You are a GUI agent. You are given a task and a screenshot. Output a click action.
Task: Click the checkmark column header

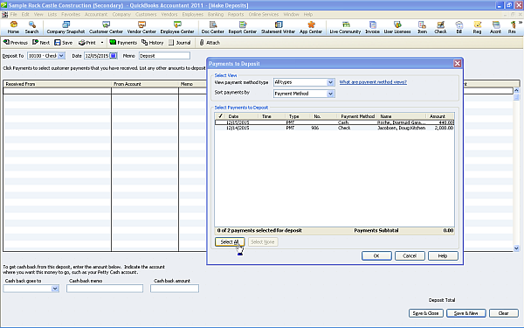(x=220, y=116)
